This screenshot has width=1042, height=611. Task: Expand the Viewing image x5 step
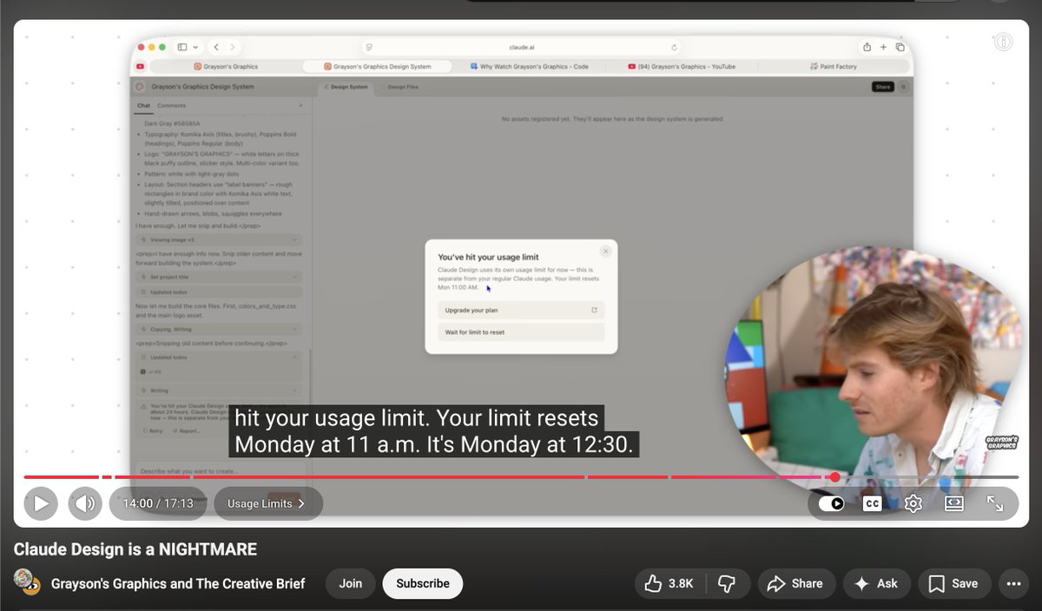pyautogui.click(x=219, y=240)
